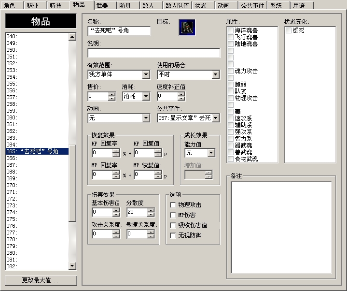Screen dimensions: 347x291
Task: Expand the 消耗 dropdown
Action: coord(146,96)
